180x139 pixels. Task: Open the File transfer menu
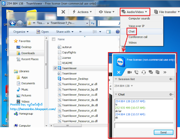point(167,12)
